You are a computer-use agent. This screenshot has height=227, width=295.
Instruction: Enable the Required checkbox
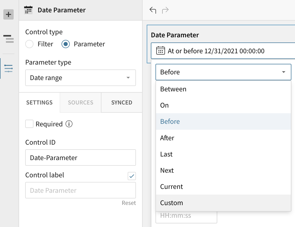pyautogui.click(x=29, y=124)
